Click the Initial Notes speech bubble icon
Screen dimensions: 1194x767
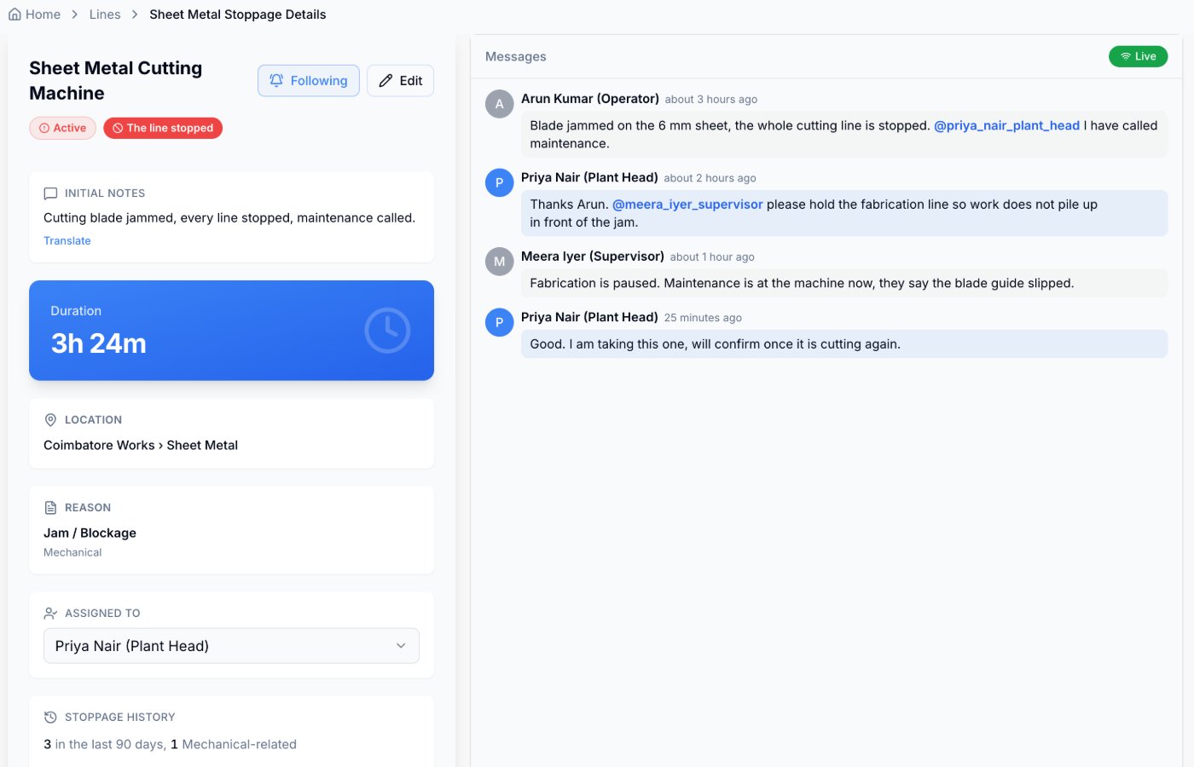[x=50, y=193]
